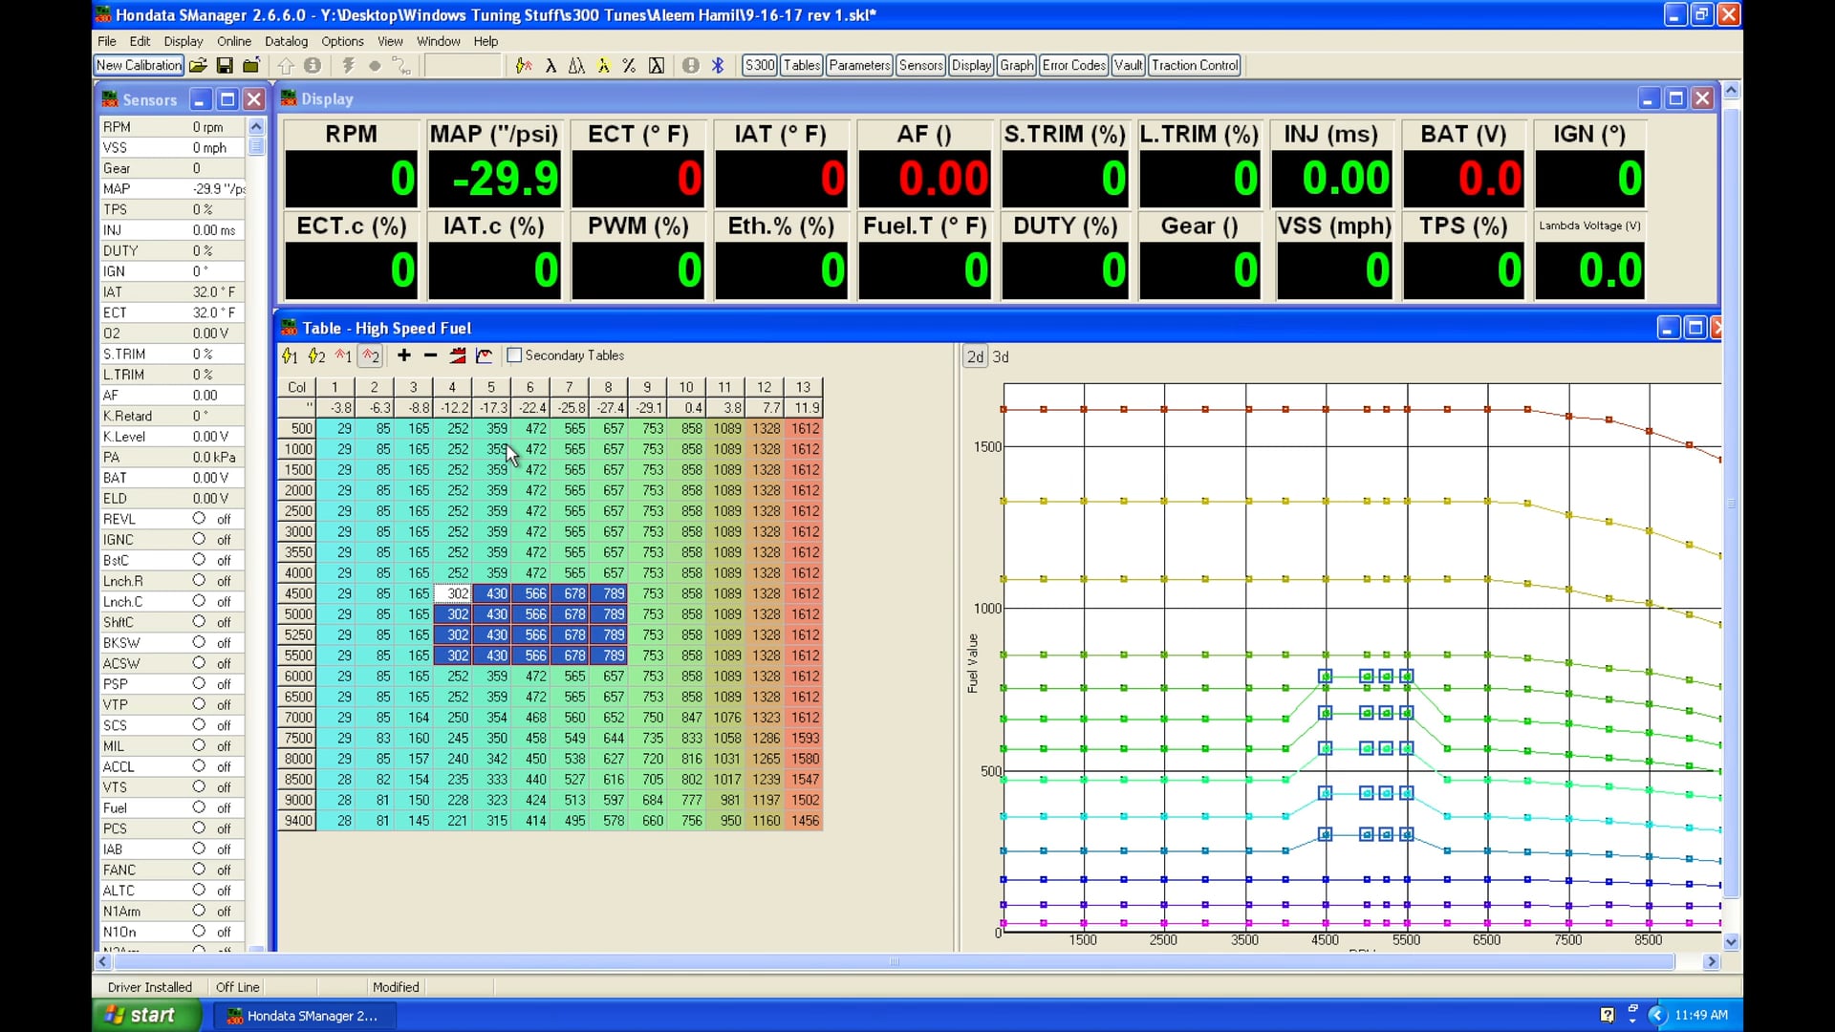Open an existing calibration file

coord(198,65)
